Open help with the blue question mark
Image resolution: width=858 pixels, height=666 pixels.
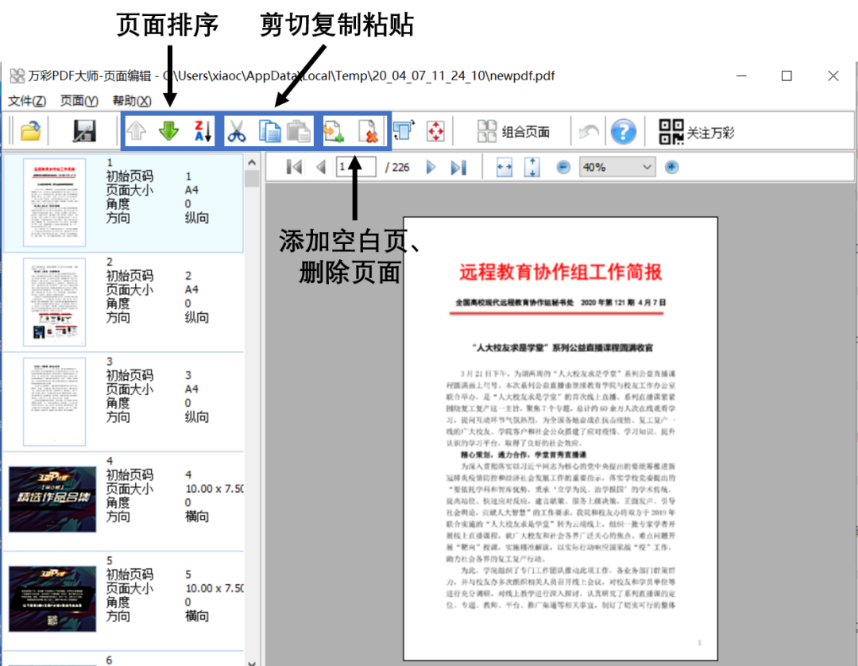pos(624,132)
